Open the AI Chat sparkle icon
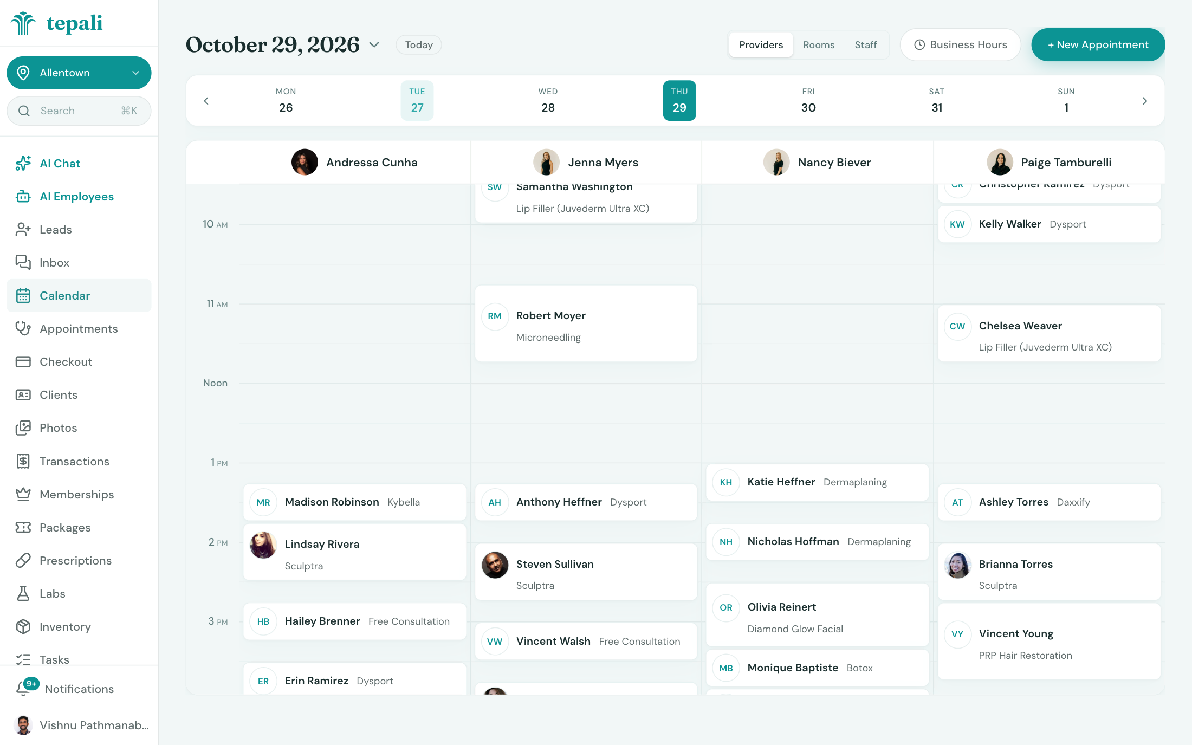The image size is (1192, 745). 23,163
